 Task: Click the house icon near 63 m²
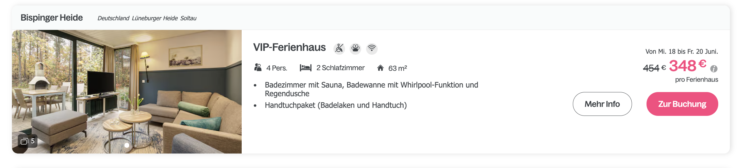tap(380, 68)
